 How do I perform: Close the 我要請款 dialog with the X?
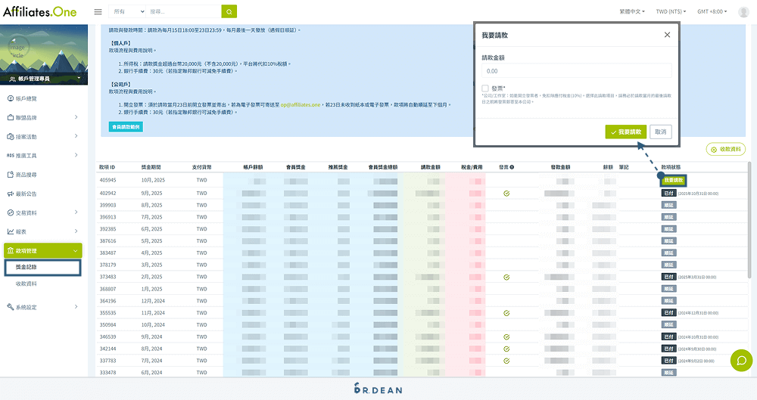[667, 35]
